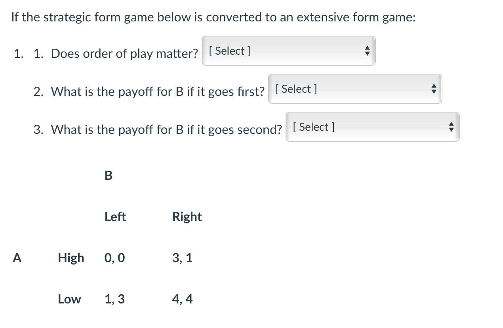Click the payoff cell showing 4, 4
503x328 pixels.
click(x=183, y=299)
